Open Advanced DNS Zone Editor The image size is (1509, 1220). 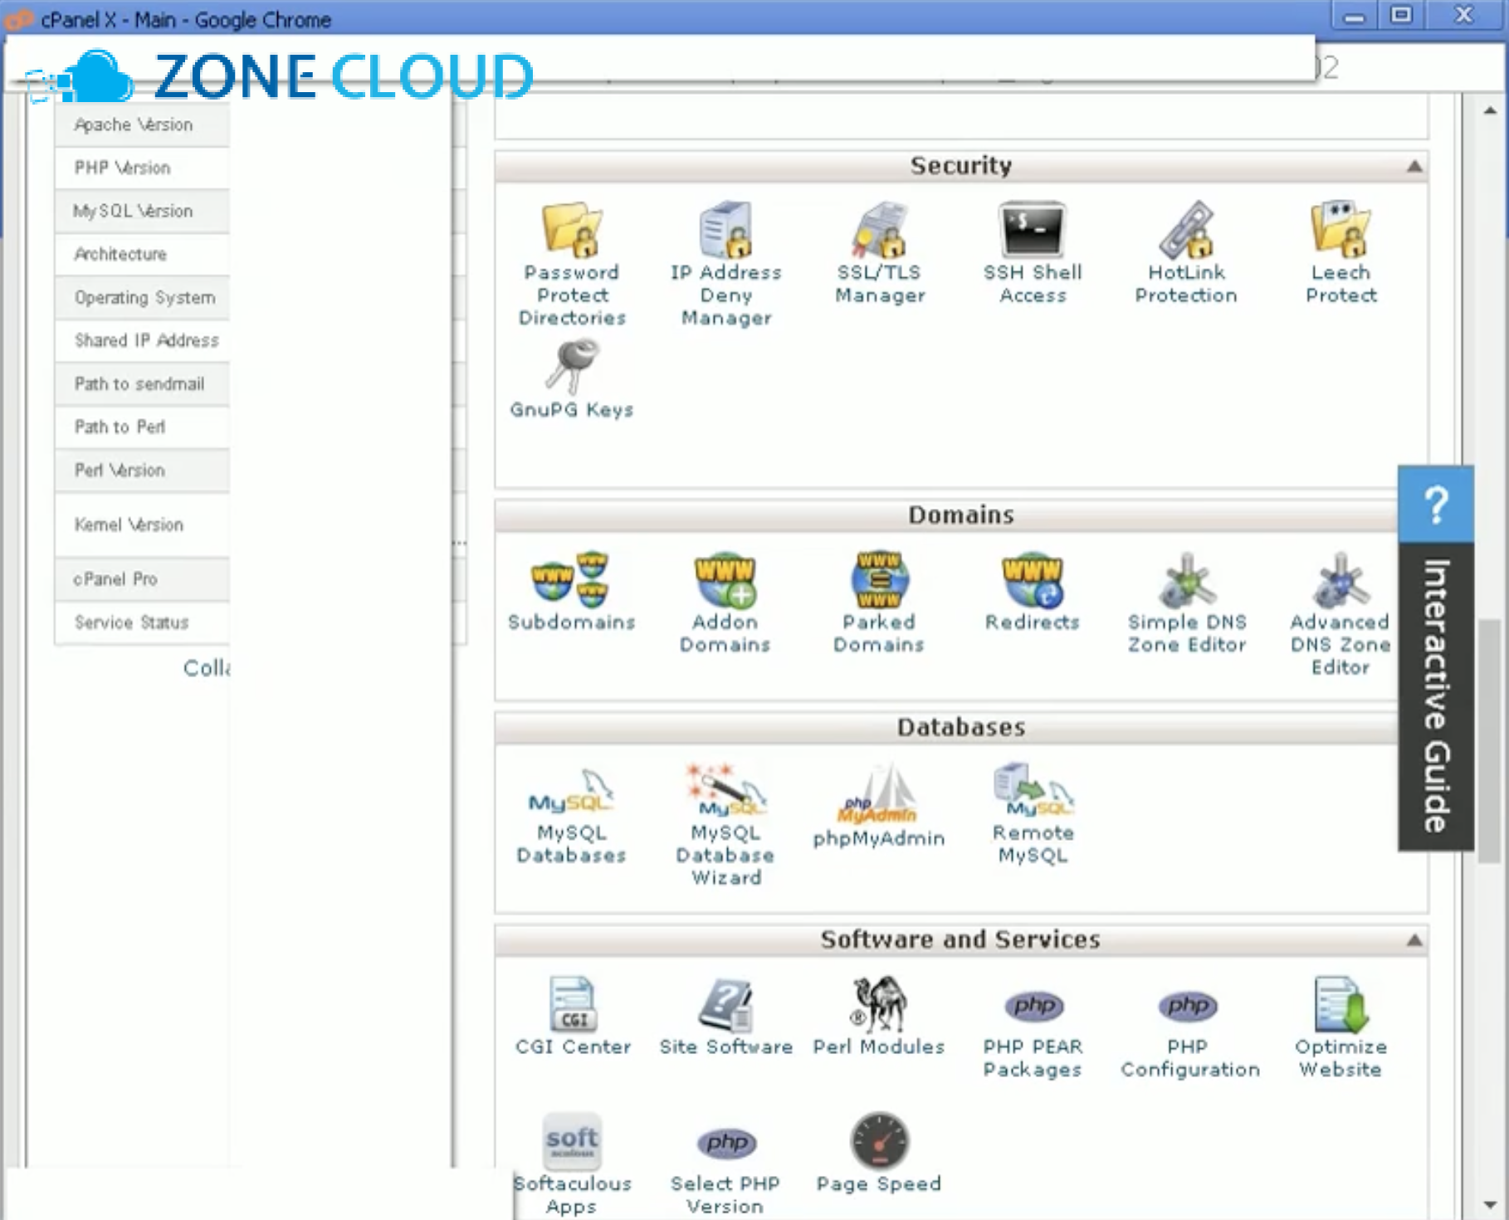(x=1340, y=614)
